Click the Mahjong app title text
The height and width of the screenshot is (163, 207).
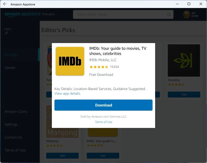click(x=52, y=141)
